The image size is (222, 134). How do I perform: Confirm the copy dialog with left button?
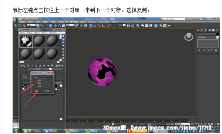point(37,91)
